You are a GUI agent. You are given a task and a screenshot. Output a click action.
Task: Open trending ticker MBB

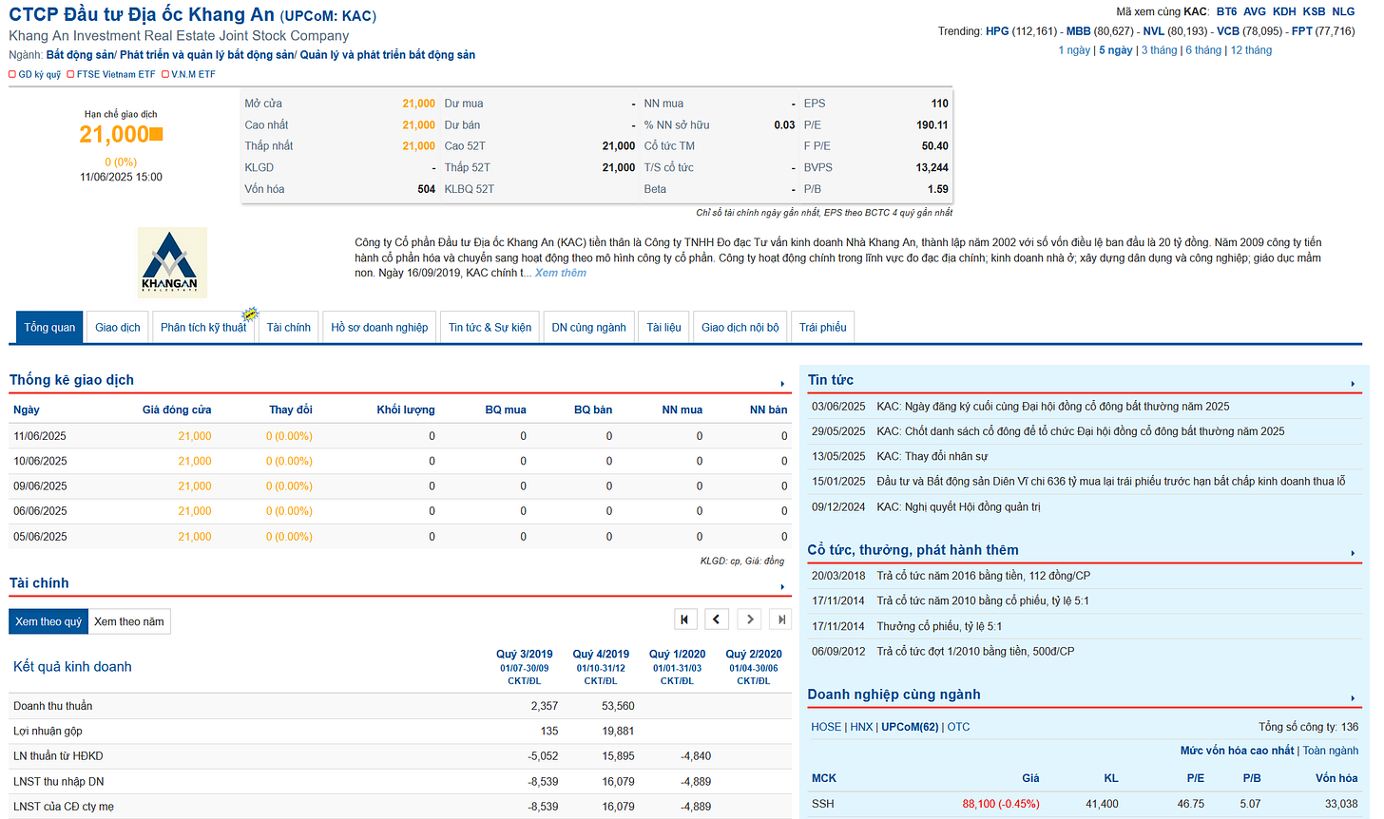[x=1079, y=31]
